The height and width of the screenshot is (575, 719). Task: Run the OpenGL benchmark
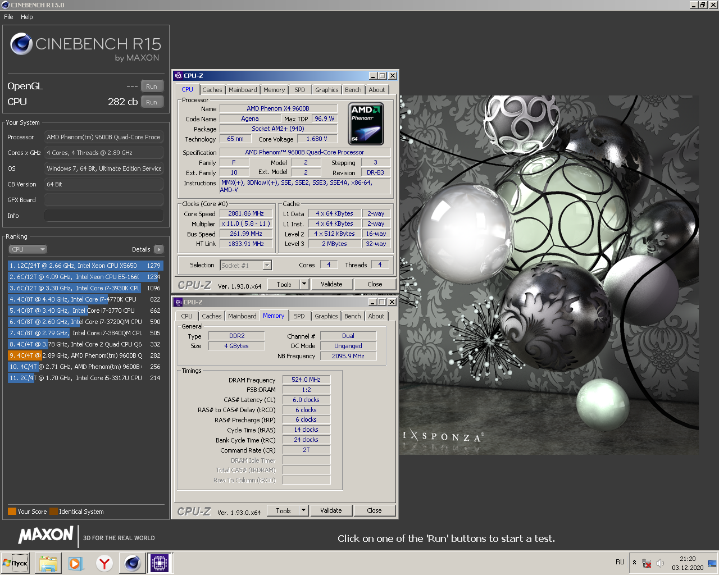click(152, 86)
